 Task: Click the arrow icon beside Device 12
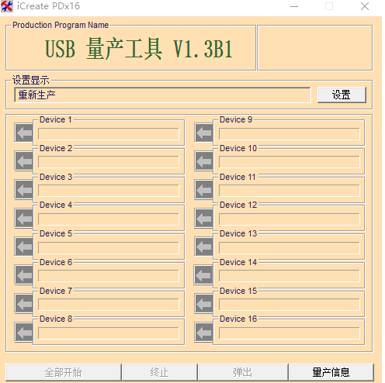point(204,218)
